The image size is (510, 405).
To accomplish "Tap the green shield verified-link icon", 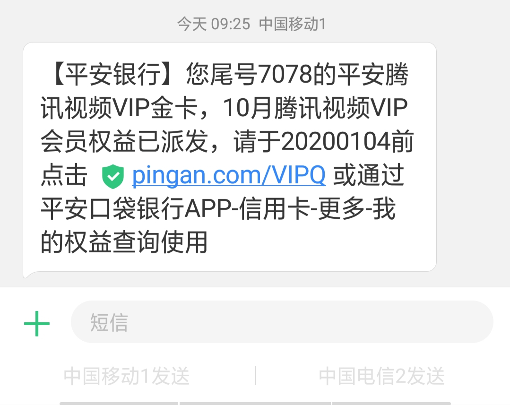I will (113, 176).
